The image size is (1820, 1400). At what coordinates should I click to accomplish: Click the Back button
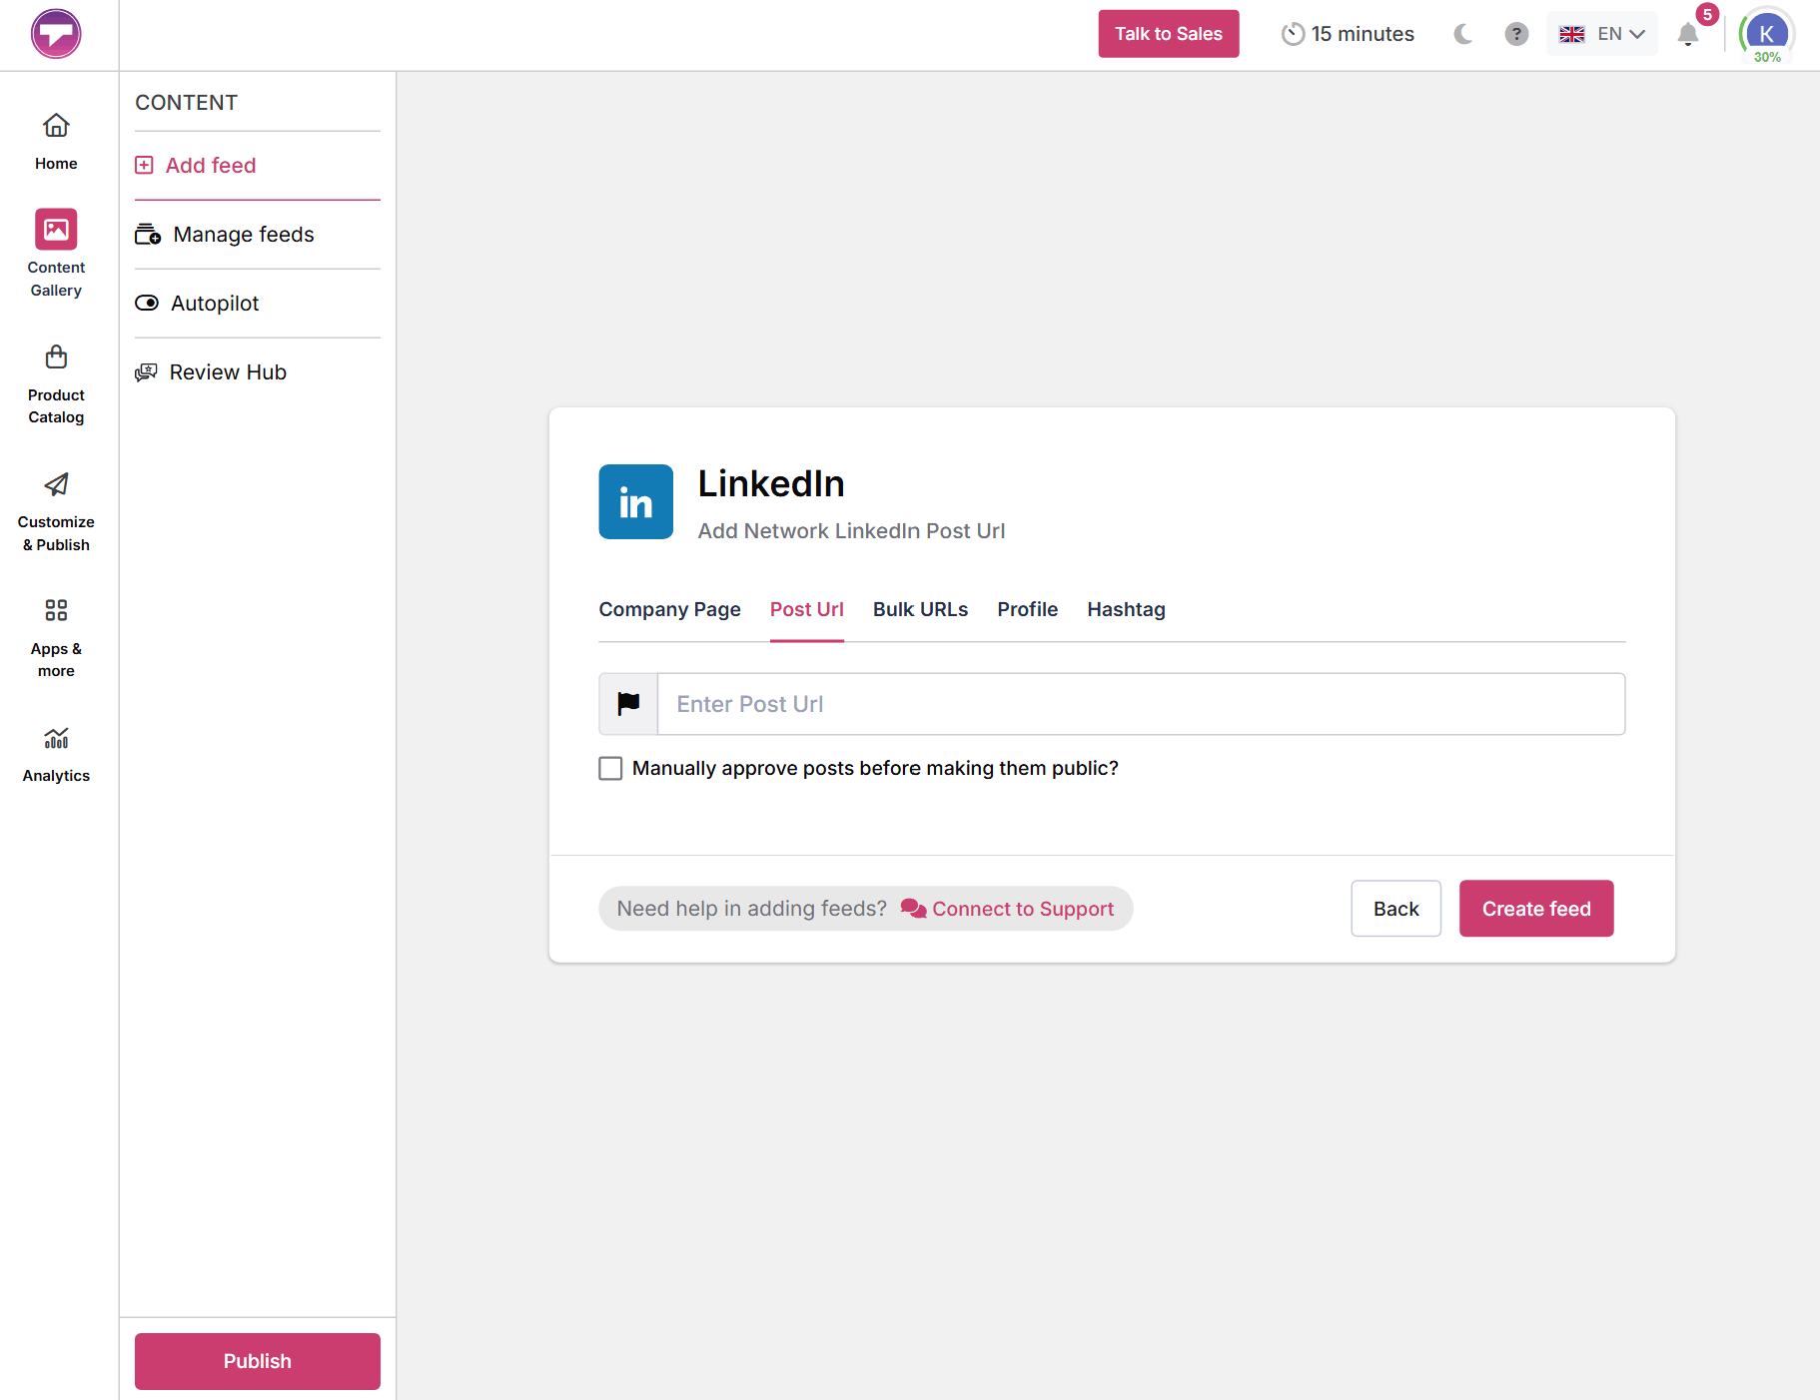[1396, 909]
